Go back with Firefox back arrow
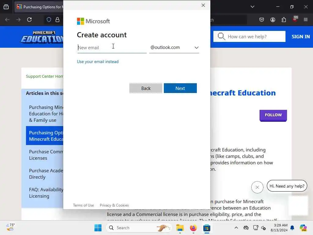The image size is (313, 235). [7, 20]
